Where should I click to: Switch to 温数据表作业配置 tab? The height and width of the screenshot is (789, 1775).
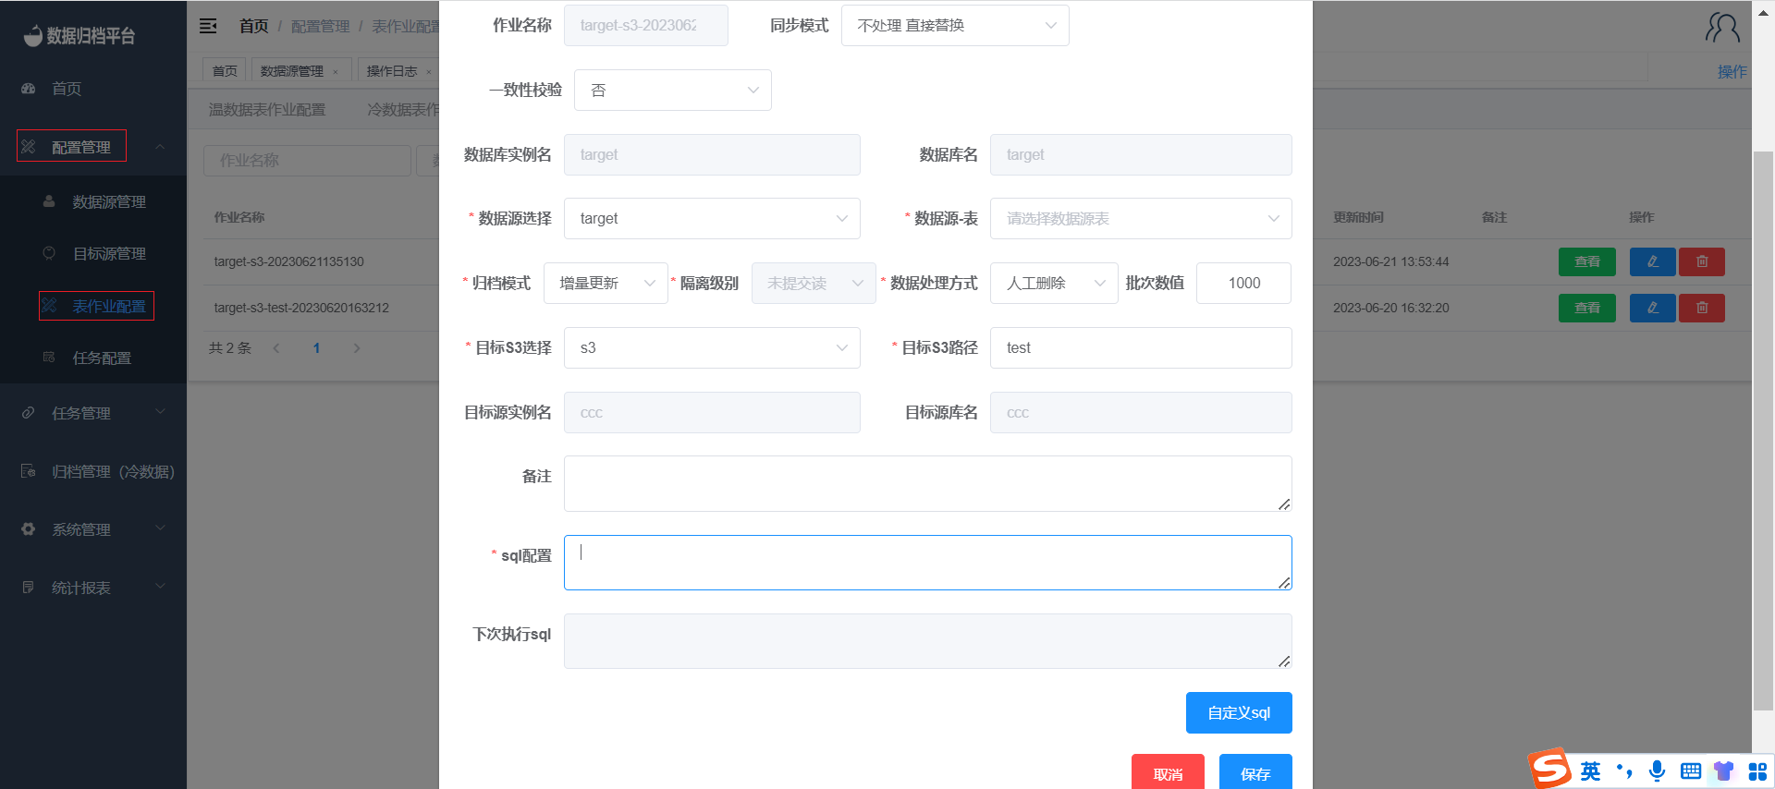(267, 109)
